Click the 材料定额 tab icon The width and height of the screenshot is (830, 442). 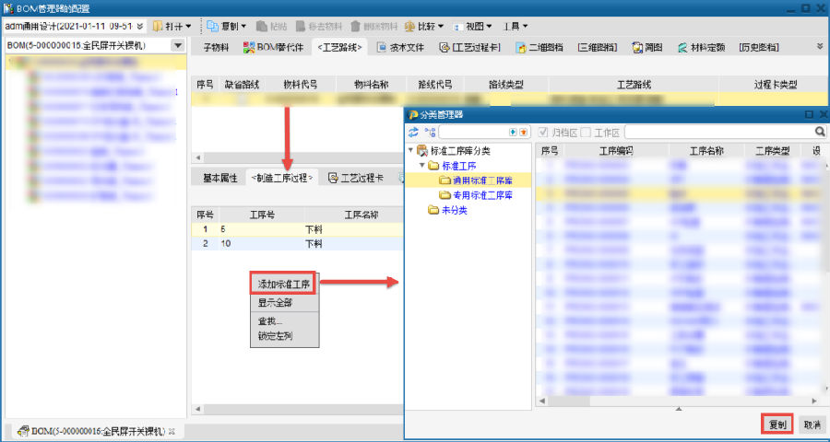tap(682, 47)
